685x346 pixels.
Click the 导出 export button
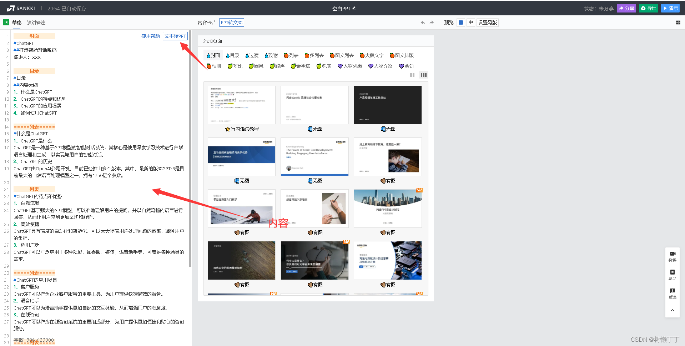click(x=649, y=8)
